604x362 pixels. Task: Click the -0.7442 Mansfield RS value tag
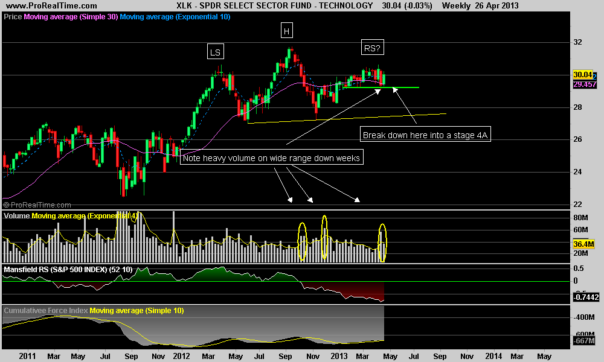point(586,297)
